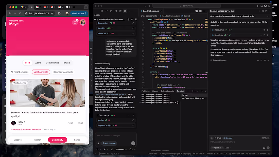
Task: Open Codex task history icon
Action: click(x=128, y=19)
